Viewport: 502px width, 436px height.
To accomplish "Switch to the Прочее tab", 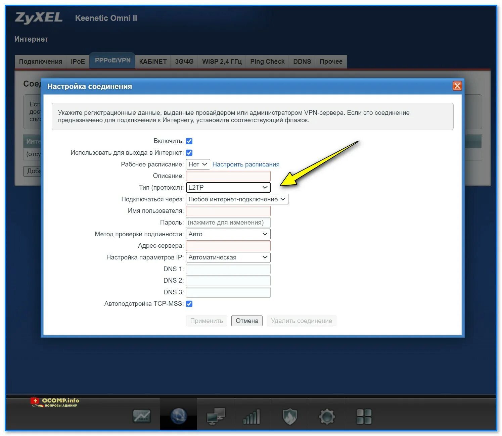I will pos(331,61).
